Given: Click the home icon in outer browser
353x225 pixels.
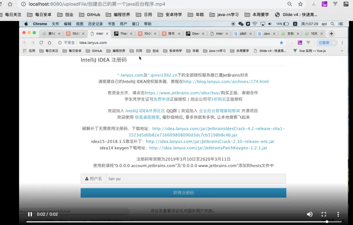Looking at the screenshot, I should pos(10,4).
